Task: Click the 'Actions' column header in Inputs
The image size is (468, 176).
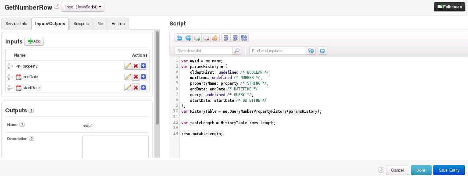Action: coord(139,55)
